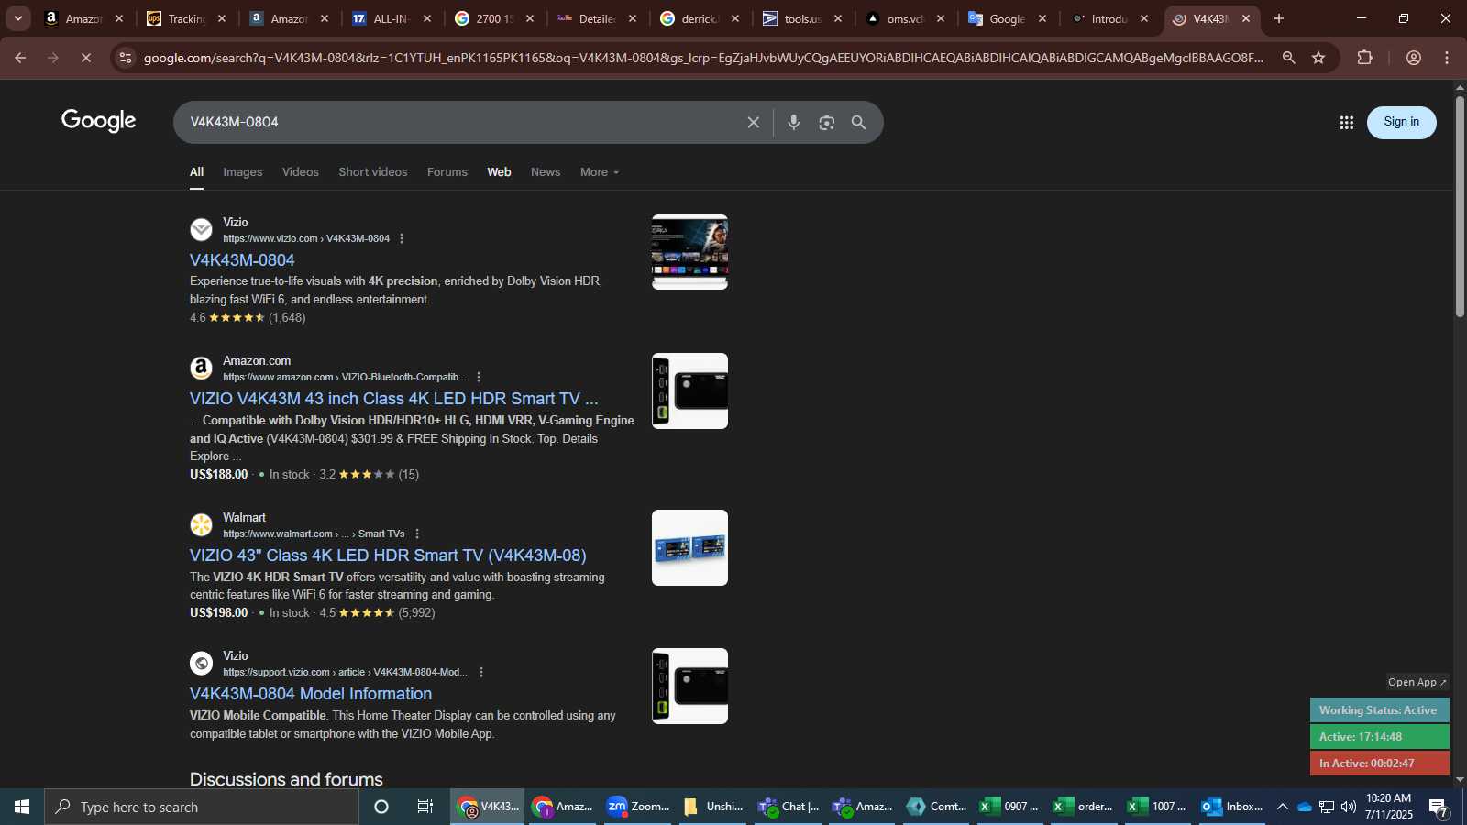Click the page vertical scrollbar

pyautogui.click(x=1460, y=206)
